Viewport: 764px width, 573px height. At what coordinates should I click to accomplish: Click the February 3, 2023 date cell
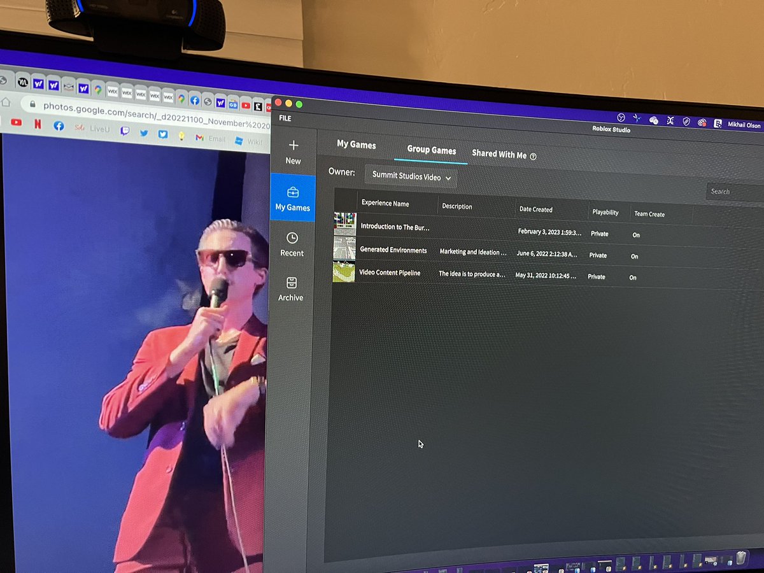click(x=550, y=232)
